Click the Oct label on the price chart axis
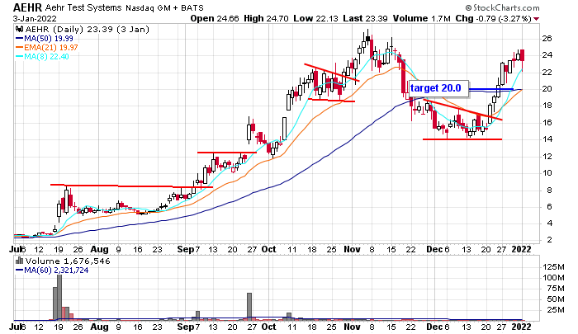Viewport: 578px width, 334px height. coord(268,249)
